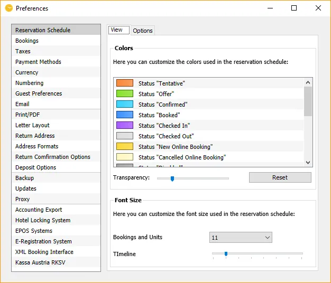Open the Bookings and Units font size dropdown

pyautogui.click(x=241, y=238)
